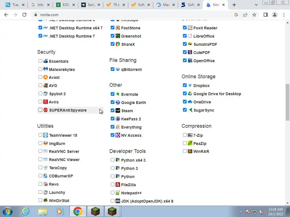The width and height of the screenshot is (290, 217).
Task: Click the Steam icon
Action: click(x=118, y=110)
